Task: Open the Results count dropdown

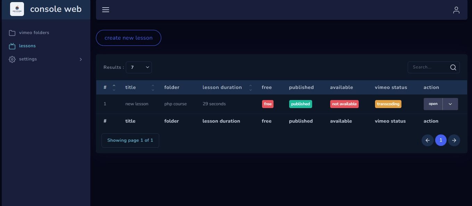Action: click(x=139, y=67)
